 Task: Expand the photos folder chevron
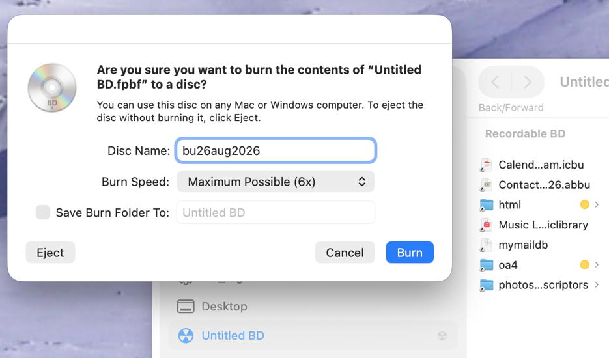tap(597, 285)
